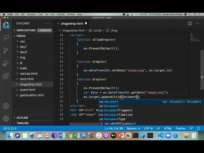Open Zoom from the dock

[168, 136]
